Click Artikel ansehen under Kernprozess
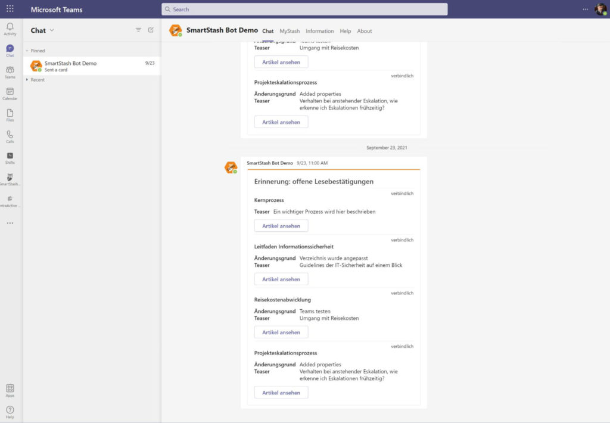This screenshot has width=610, height=423. coord(281,226)
